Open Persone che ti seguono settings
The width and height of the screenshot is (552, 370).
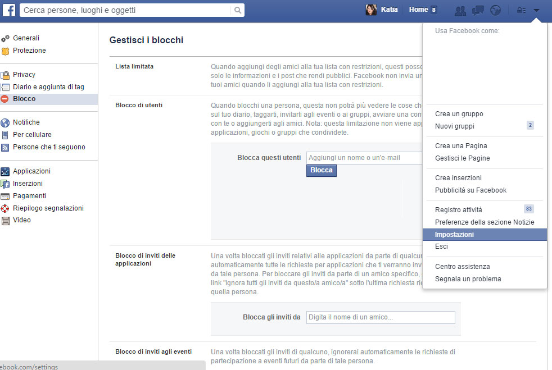tap(49, 147)
